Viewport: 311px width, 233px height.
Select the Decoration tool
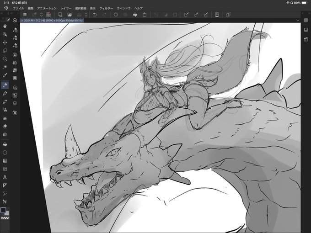click(5, 118)
